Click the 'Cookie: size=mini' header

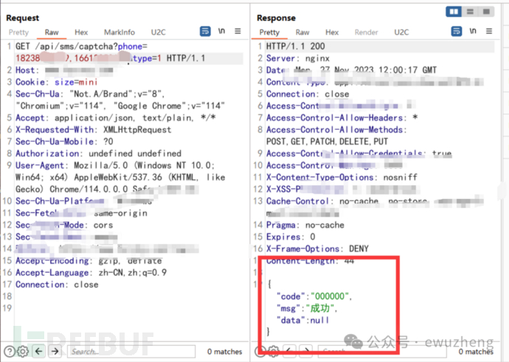point(57,82)
